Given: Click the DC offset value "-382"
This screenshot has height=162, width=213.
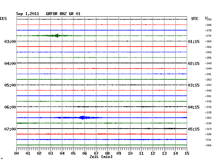Looking at the screenshot, I should coord(208,19).
